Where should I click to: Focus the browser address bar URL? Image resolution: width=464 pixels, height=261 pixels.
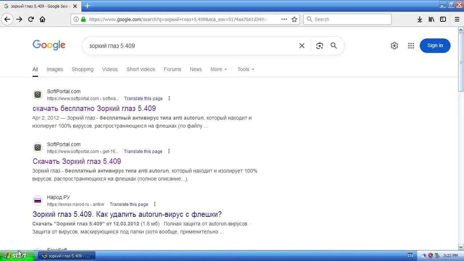(x=178, y=19)
